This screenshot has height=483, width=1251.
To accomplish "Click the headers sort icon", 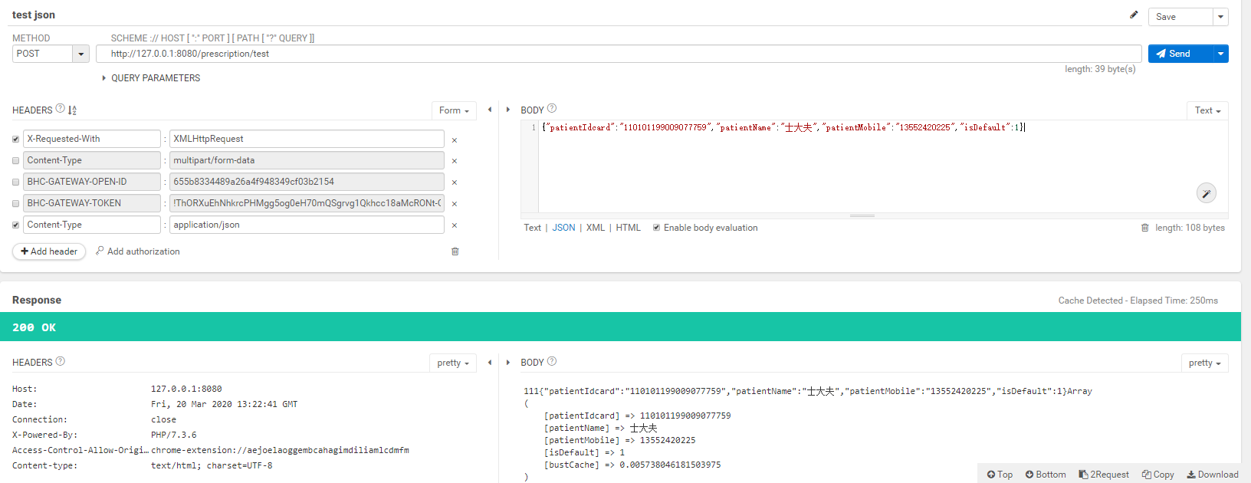I will click(x=72, y=110).
